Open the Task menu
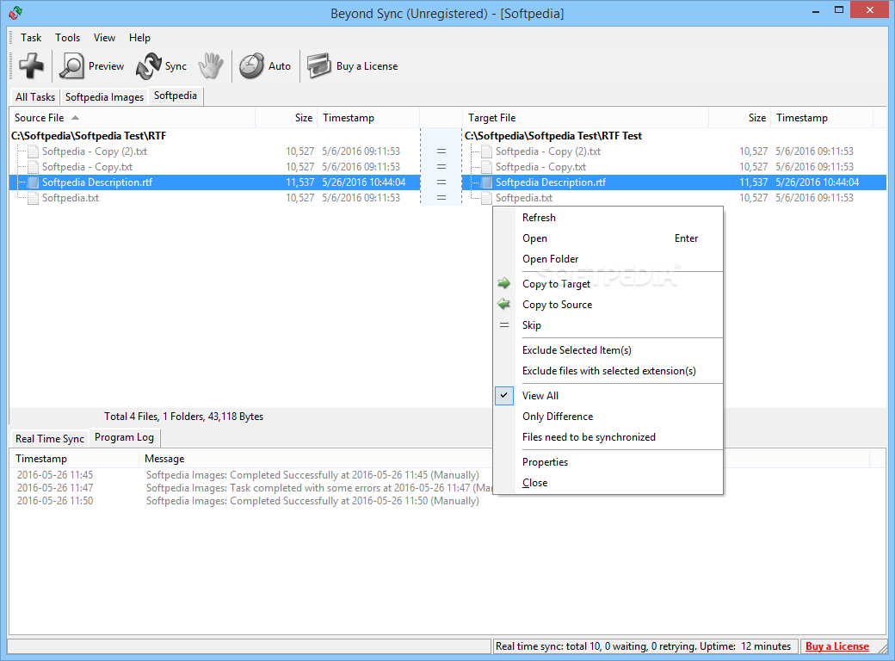This screenshot has height=661, width=895. pos(31,38)
